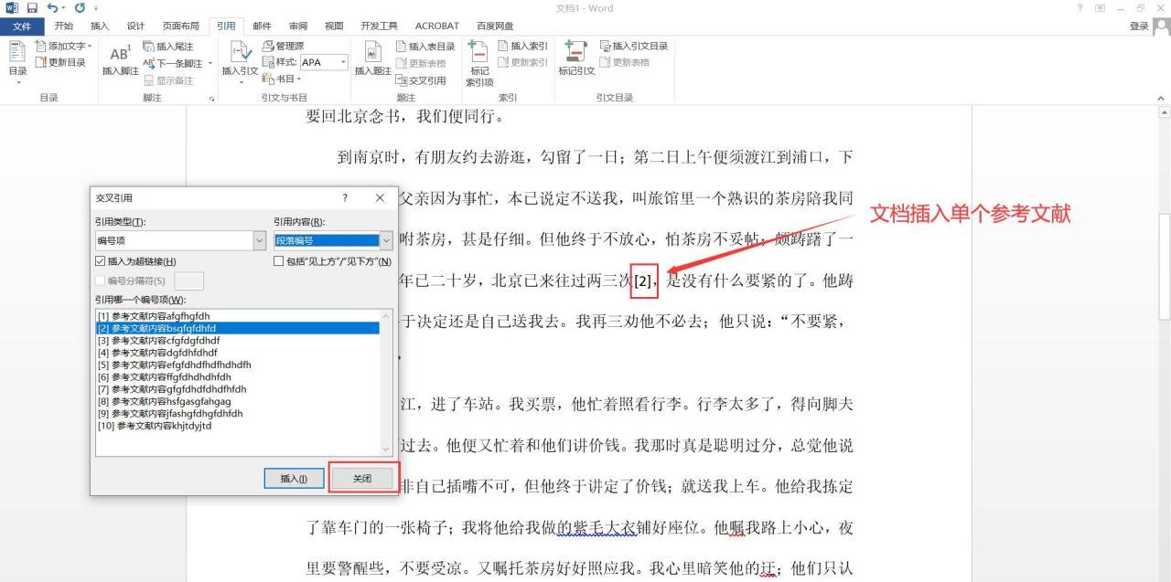Click the Undo arrow icon
Viewport: 1171px width, 582px height.
click(52, 8)
